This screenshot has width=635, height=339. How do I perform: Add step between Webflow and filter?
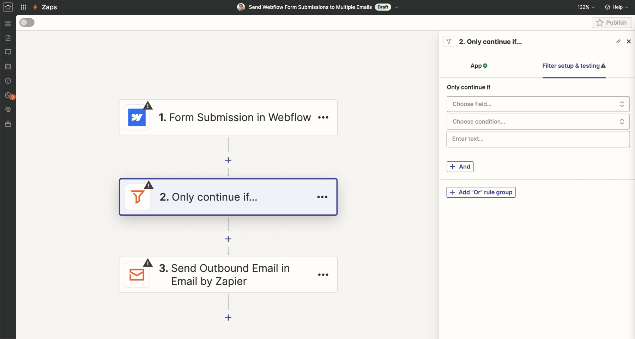click(x=228, y=160)
